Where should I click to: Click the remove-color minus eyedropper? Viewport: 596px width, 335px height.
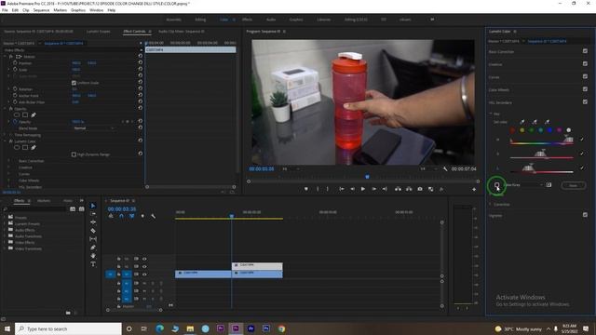(547, 122)
